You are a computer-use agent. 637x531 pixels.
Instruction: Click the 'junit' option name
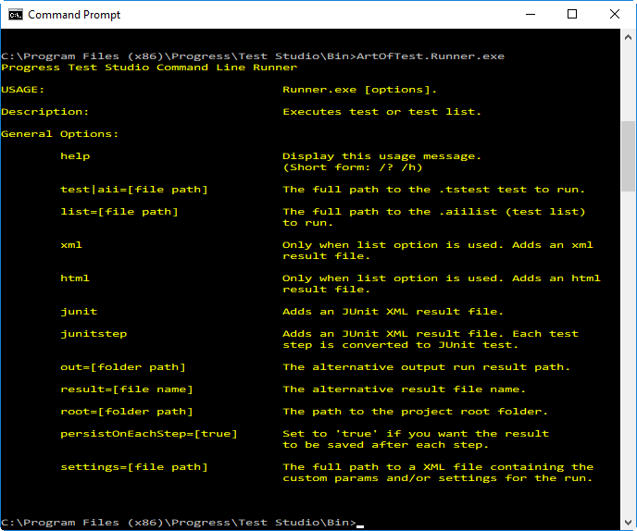point(79,312)
